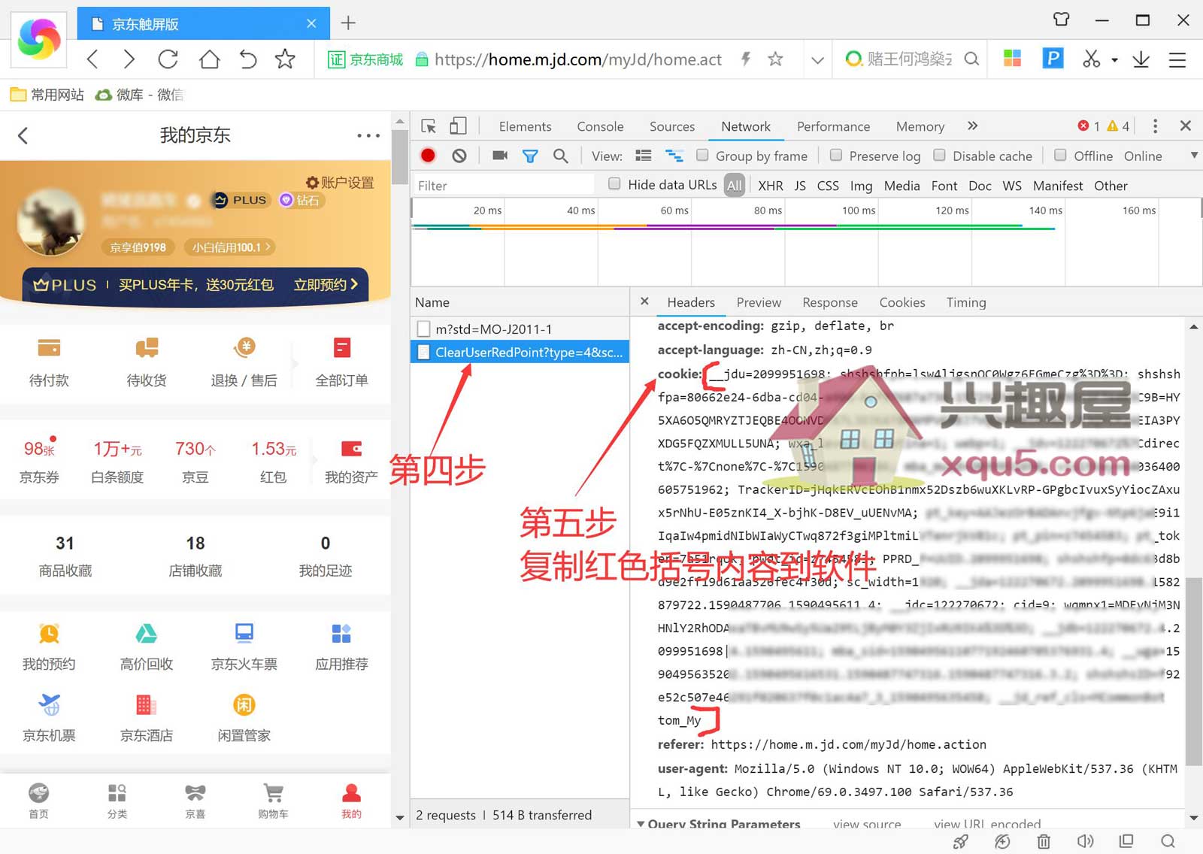
Task: Toggle Disable cache checkbox
Action: [939, 155]
